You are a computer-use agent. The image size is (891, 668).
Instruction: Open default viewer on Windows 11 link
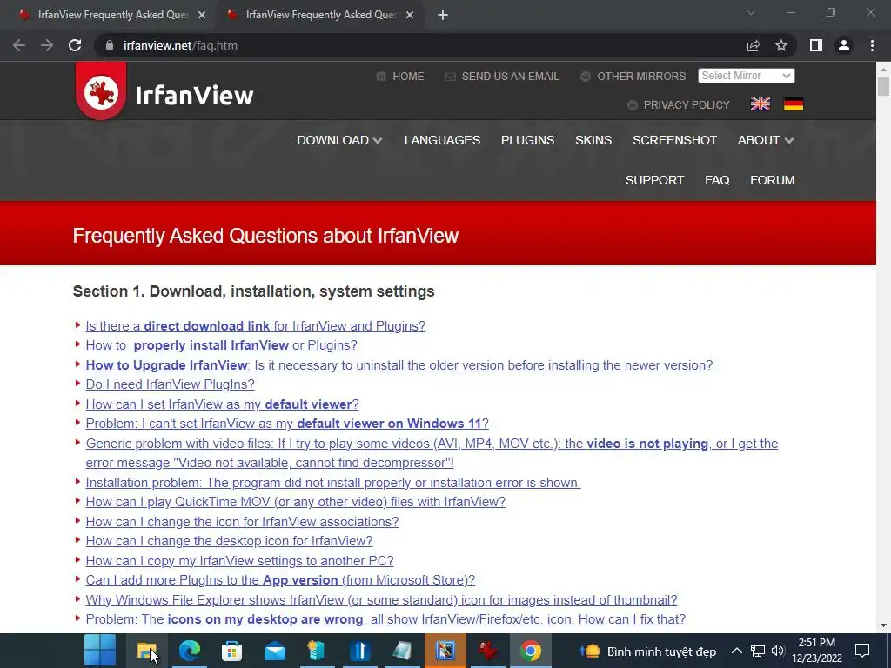(287, 424)
